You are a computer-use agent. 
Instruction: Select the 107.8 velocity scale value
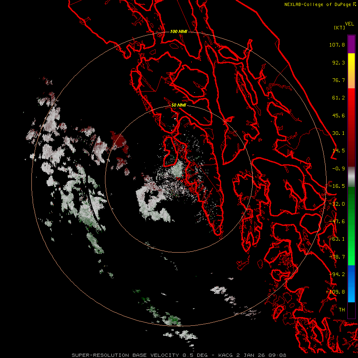coord(337,45)
